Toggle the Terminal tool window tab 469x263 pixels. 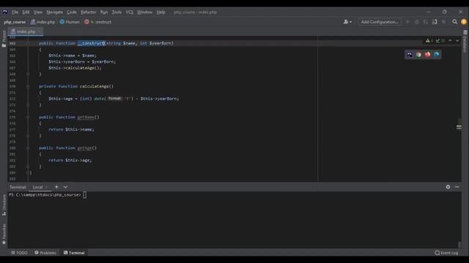pyautogui.click(x=74, y=253)
